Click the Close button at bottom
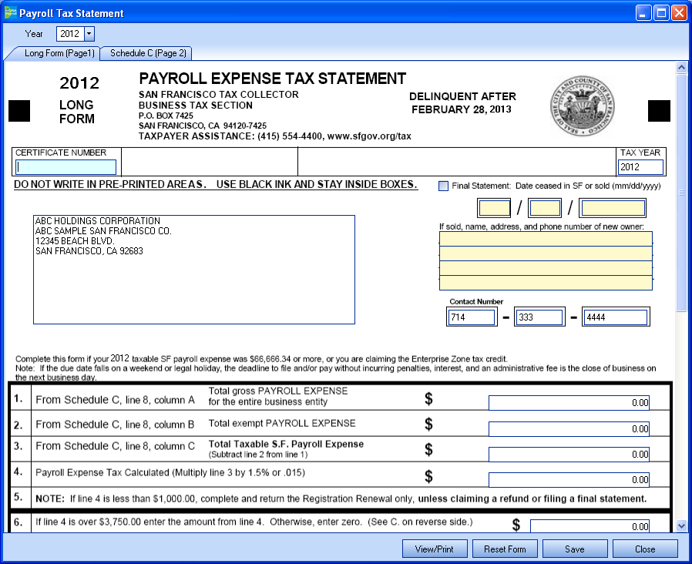The width and height of the screenshot is (692, 564). point(645,549)
